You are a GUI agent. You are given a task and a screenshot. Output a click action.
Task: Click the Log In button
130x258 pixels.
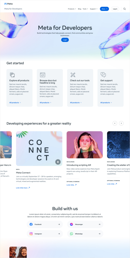pos(115,9)
